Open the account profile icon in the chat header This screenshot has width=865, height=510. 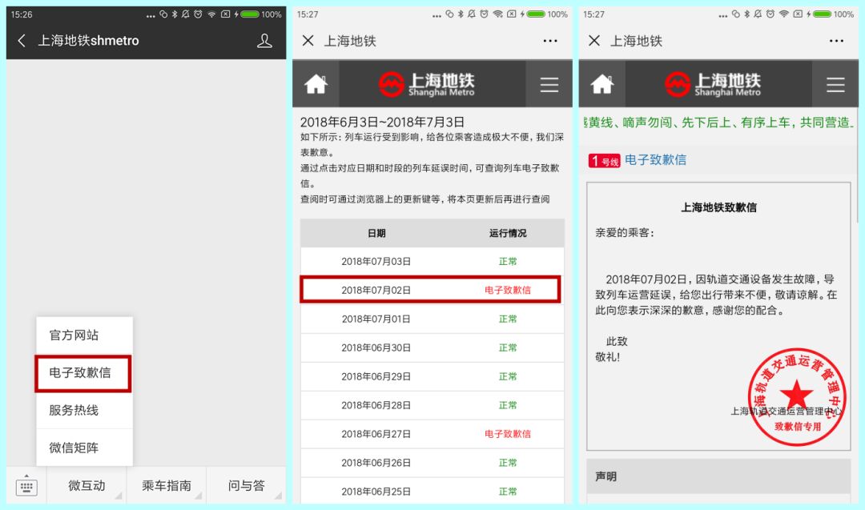tap(264, 41)
